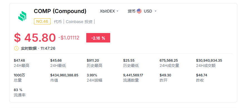Click the 历史最高 value $911.20
Screen dimensions: 246x108
(93, 61)
